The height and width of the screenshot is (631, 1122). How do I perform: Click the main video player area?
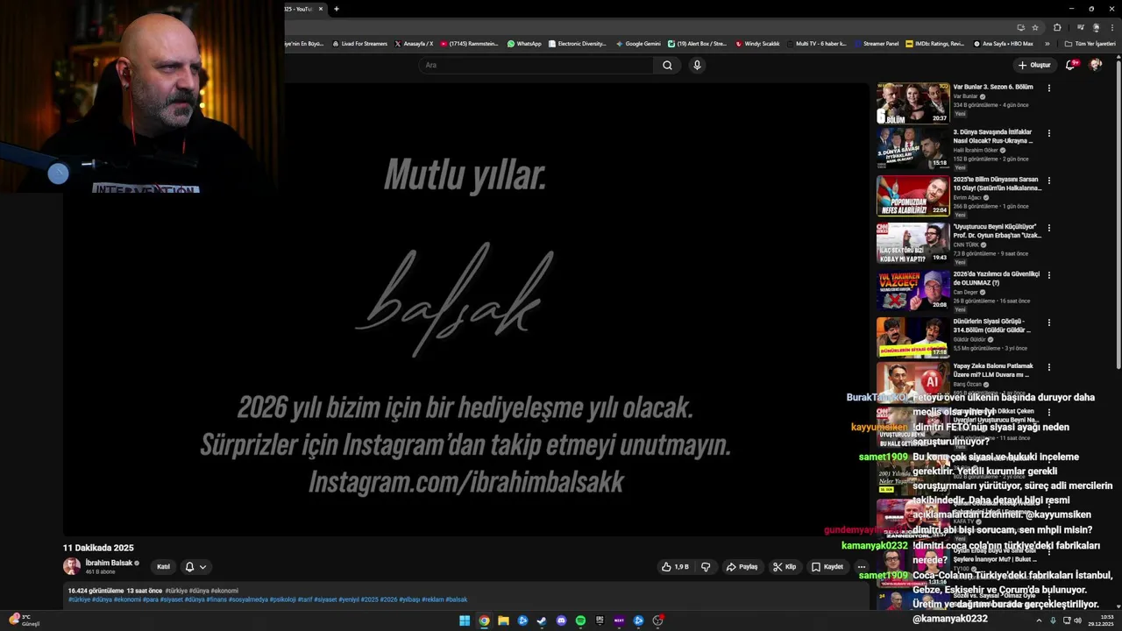[x=465, y=308]
